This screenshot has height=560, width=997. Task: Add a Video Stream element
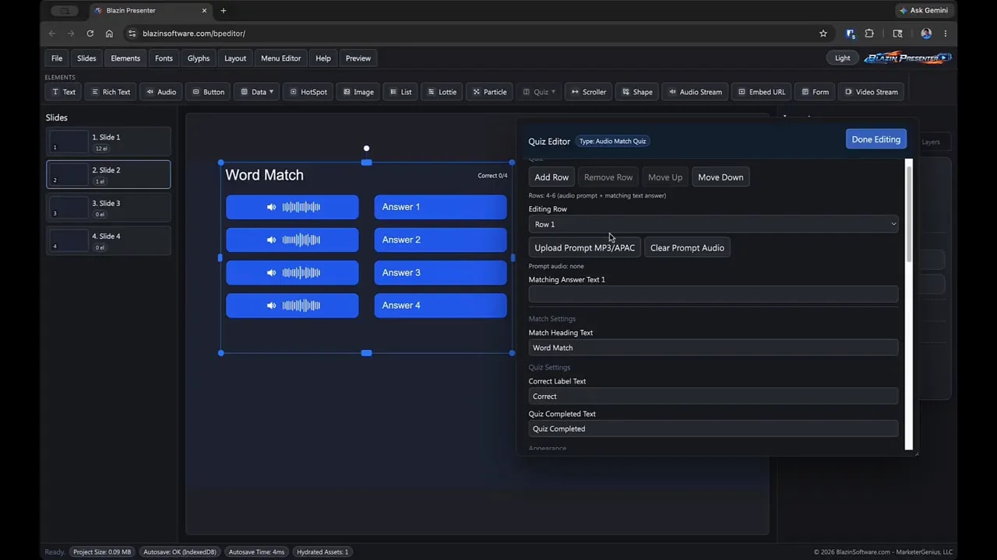pos(871,92)
